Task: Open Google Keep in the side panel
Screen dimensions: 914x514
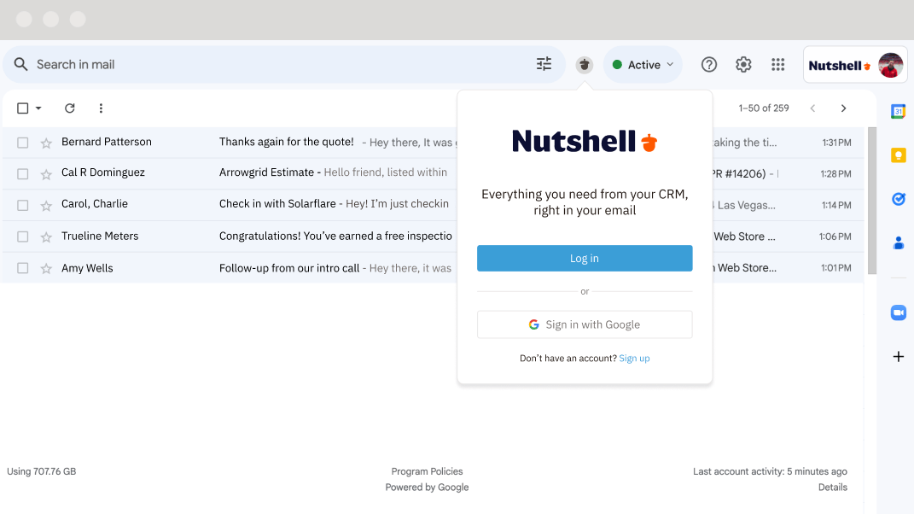Action: [898, 155]
